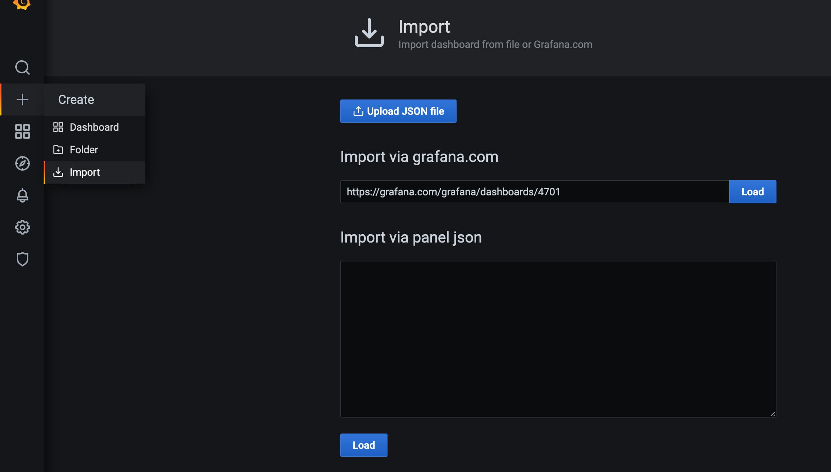Screen dimensions: 831x472
Task: Click the Grafana logo icon
Action: [x=22, y=4]
